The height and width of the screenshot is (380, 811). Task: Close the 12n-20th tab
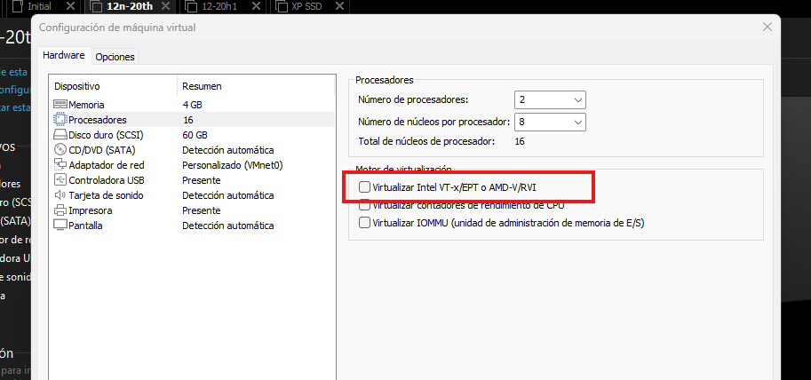[165, 6]
